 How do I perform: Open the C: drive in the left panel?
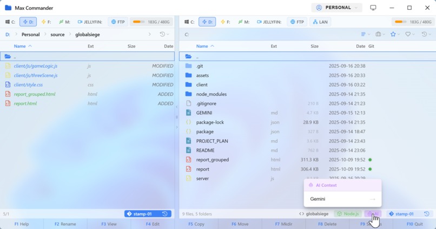(10, 22)
